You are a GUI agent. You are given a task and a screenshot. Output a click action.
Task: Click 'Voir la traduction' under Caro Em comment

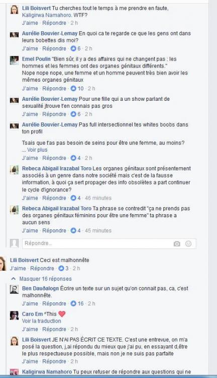coord(41,321)
